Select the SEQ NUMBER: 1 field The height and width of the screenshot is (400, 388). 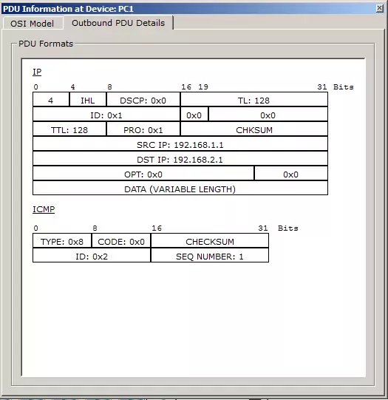point(210,256)
